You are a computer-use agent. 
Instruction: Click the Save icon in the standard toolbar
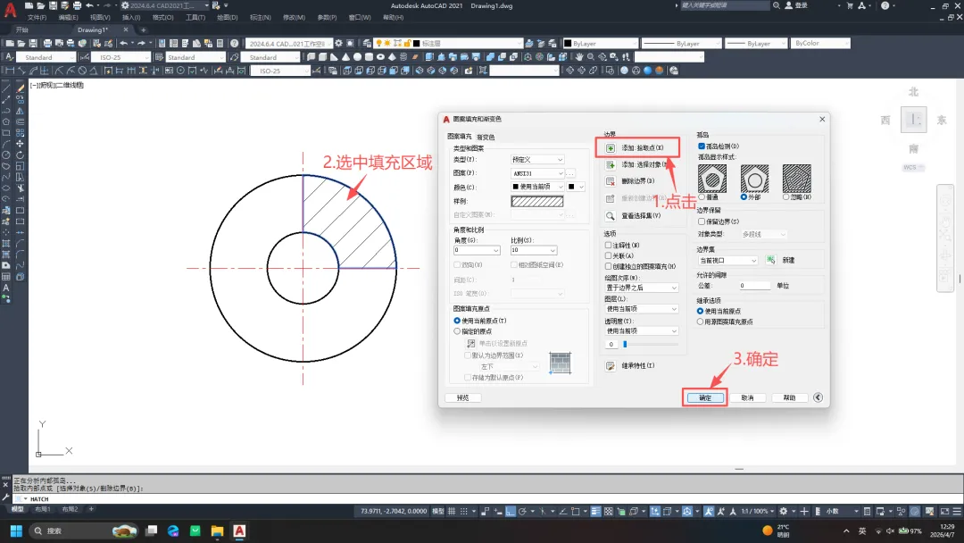pyautogui.click(x=33, y=44)
